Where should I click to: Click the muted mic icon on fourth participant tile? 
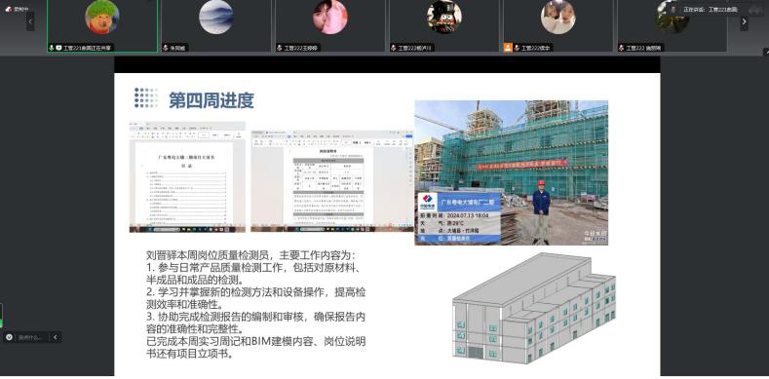point(394,48)
